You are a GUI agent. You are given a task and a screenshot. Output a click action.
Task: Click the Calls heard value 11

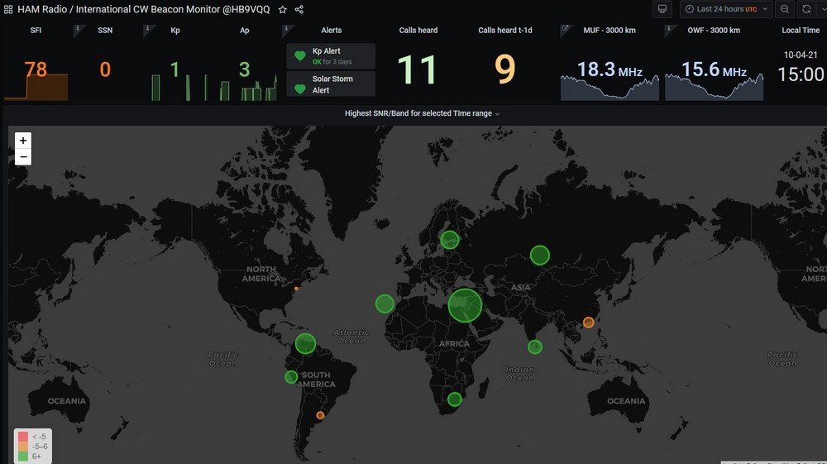point(417,69)
